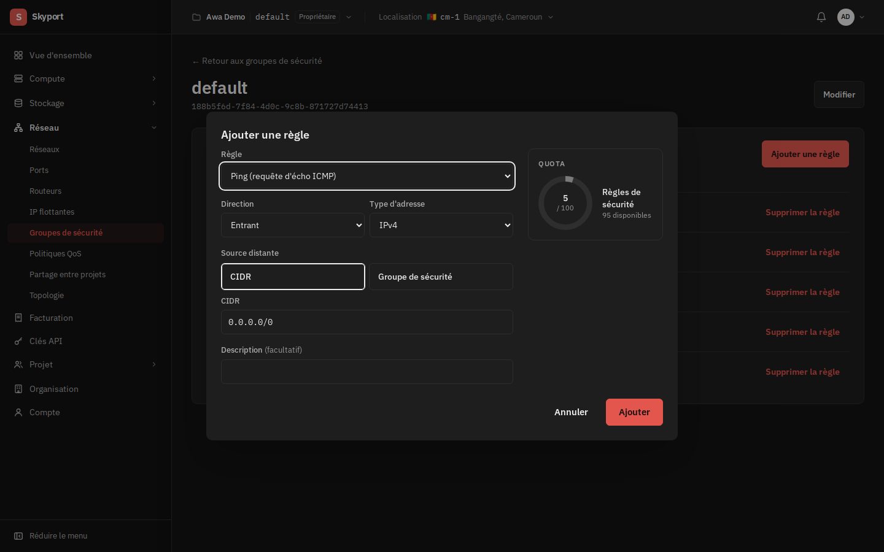Go to Ports in sidebar
Viewport: 884px width, 552px height.
(x=39, y=170)
